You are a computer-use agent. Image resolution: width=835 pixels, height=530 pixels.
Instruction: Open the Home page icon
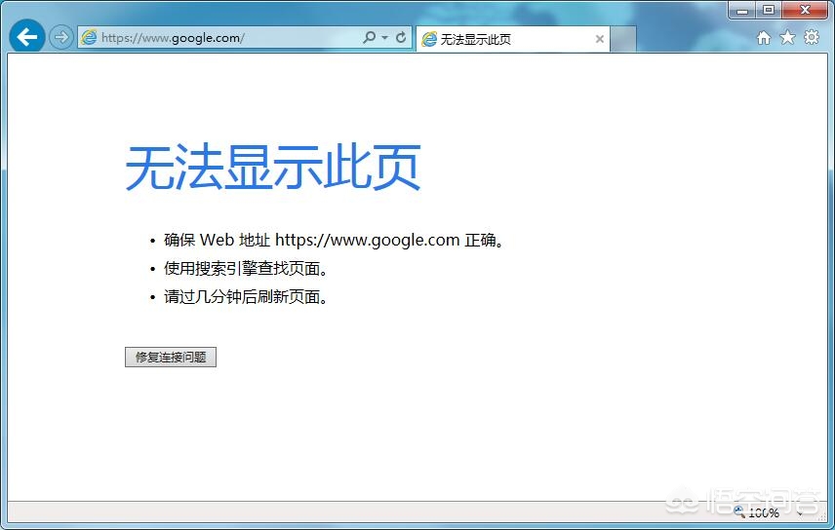[764, 37]
